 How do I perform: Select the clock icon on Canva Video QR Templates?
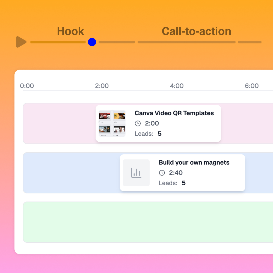[x=138, y=123]
